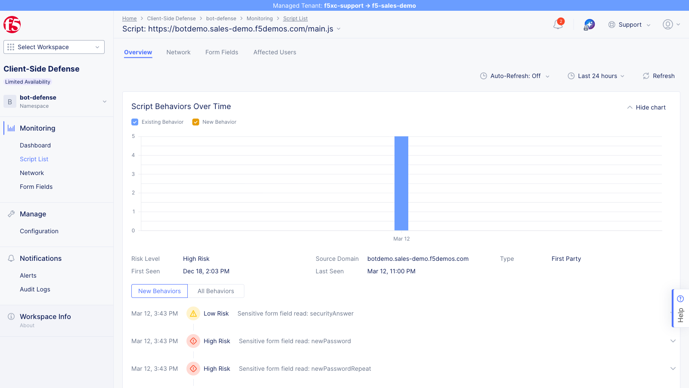Click the Workspace Info icon in sidebar
This screenshot has width=689, height=388.
pyautogui.click(x=10, y=316)
